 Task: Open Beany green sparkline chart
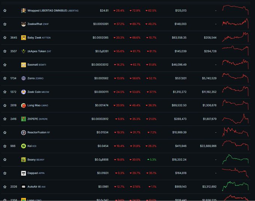coord(235,159)
